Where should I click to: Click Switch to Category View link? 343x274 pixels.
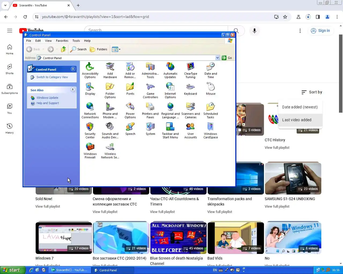(52, 77)
